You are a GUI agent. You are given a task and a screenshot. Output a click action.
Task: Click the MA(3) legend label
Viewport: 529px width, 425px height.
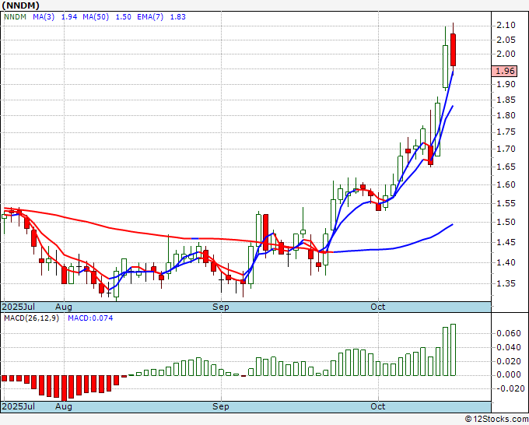coord(44,17)
